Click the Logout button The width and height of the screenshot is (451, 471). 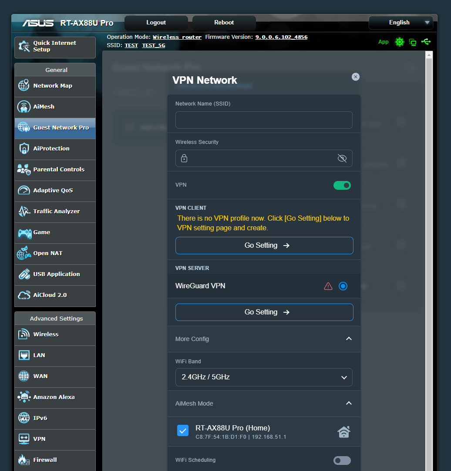click(x=156, y=23)
